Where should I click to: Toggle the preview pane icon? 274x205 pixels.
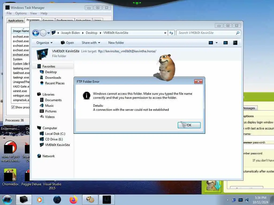coord(226,43)
